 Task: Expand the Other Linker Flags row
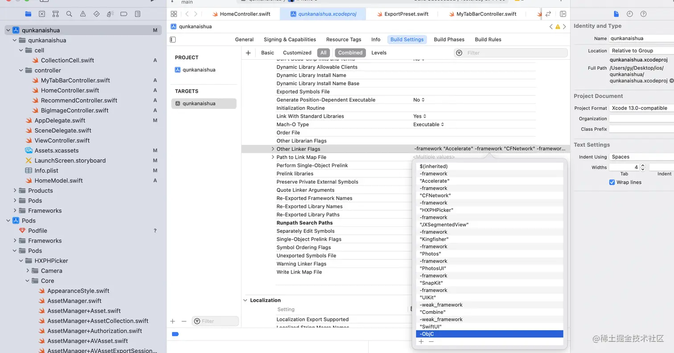click(x=273, y=149)
